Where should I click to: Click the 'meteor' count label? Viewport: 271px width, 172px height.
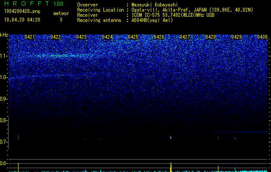[x=61, y=13]
